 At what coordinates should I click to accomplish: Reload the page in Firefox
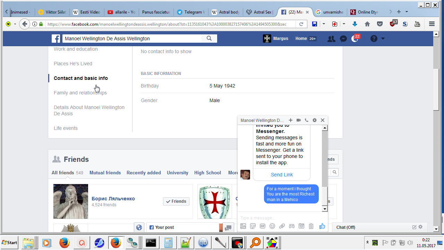pyautogui.click(x=301, y=24)
